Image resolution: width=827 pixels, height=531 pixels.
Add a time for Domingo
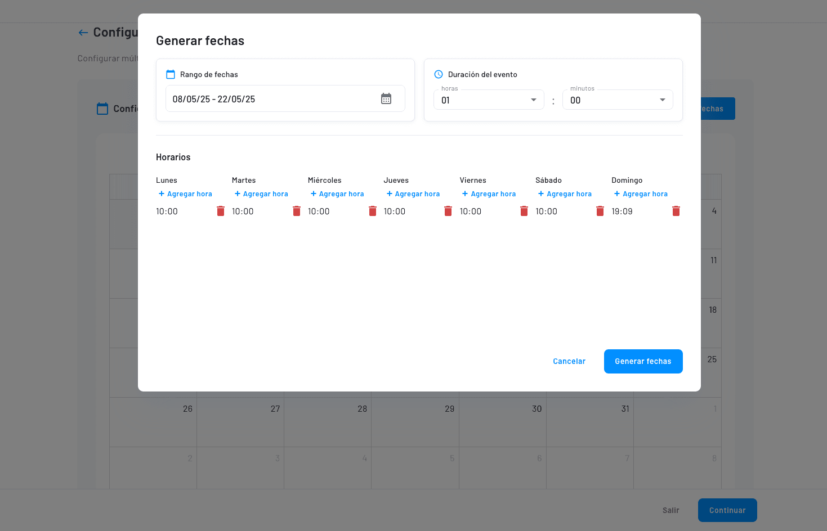641,193
